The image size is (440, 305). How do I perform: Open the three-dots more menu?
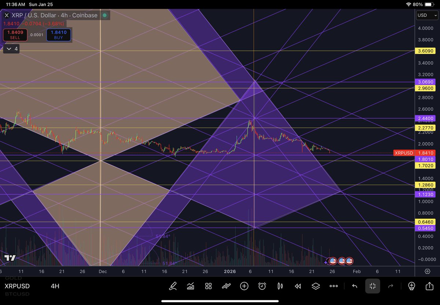(334, 286)
